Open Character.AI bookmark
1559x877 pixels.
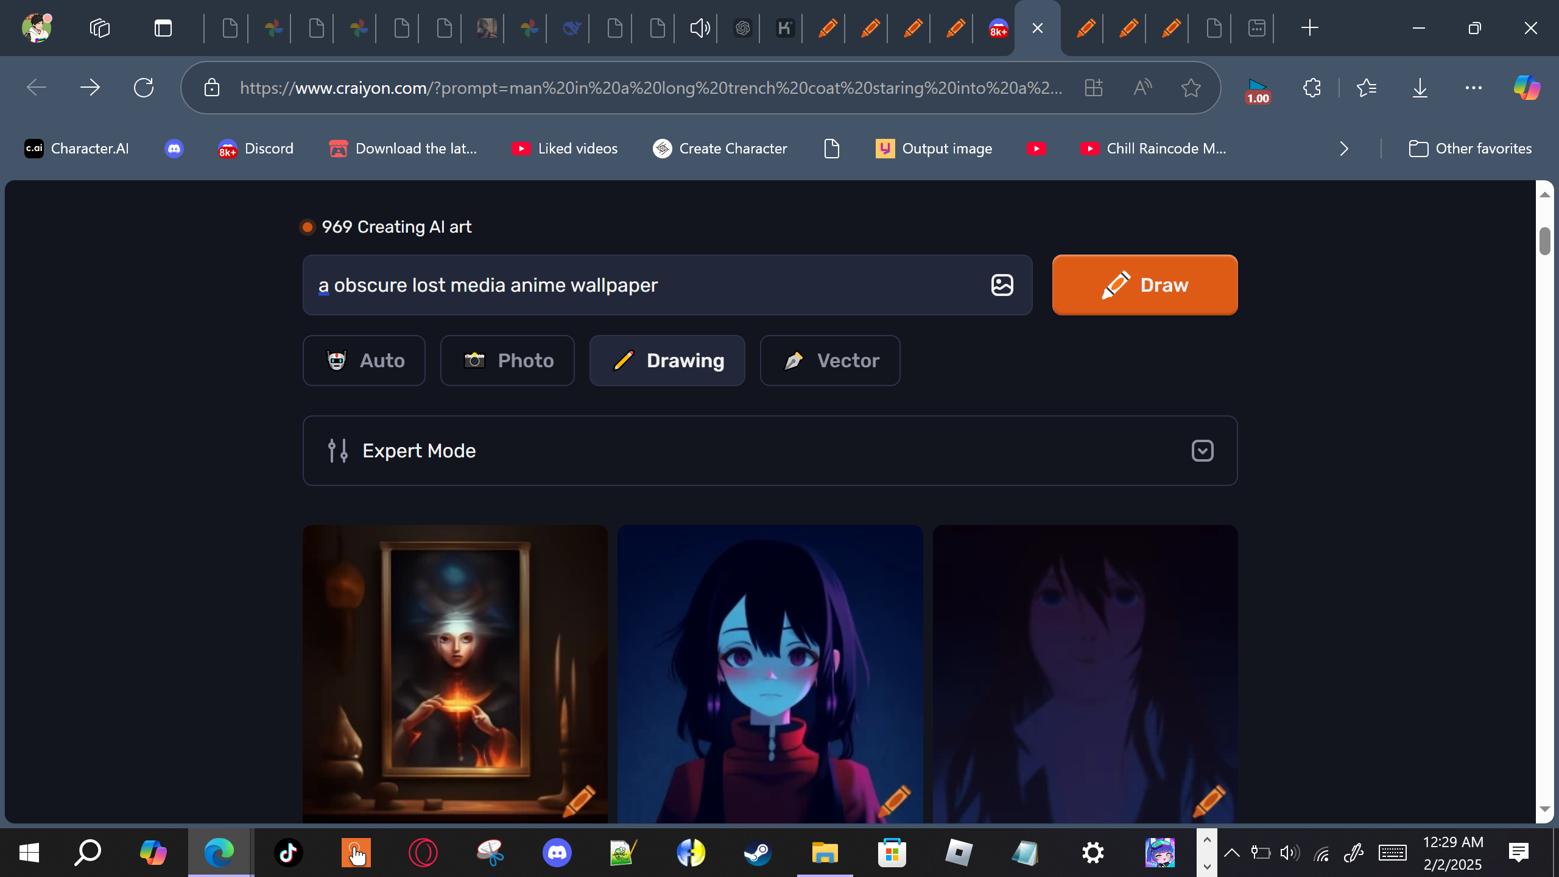pyautogui.click(x=77, y=149)
